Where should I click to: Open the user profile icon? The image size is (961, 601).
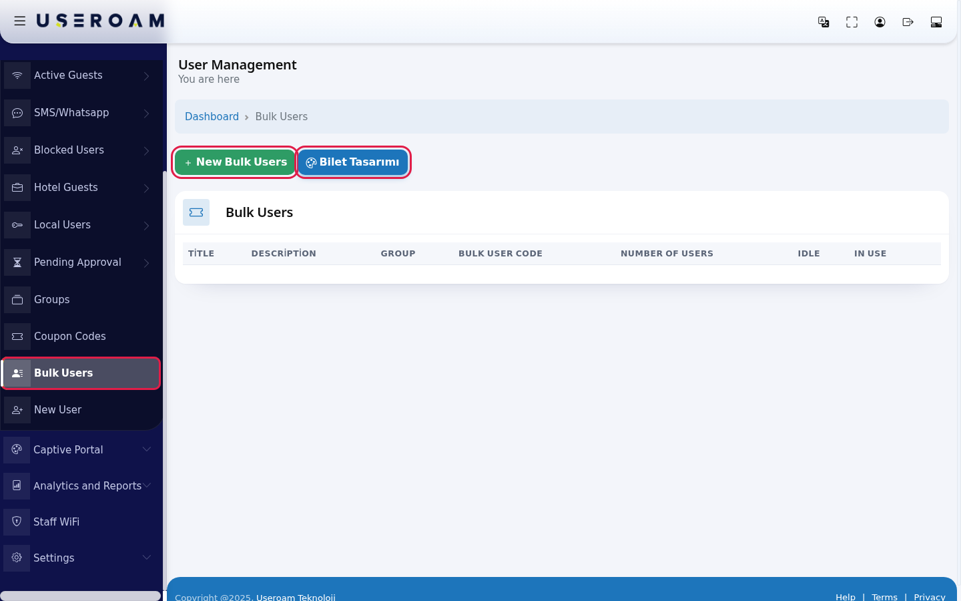[x=880, y=22]
